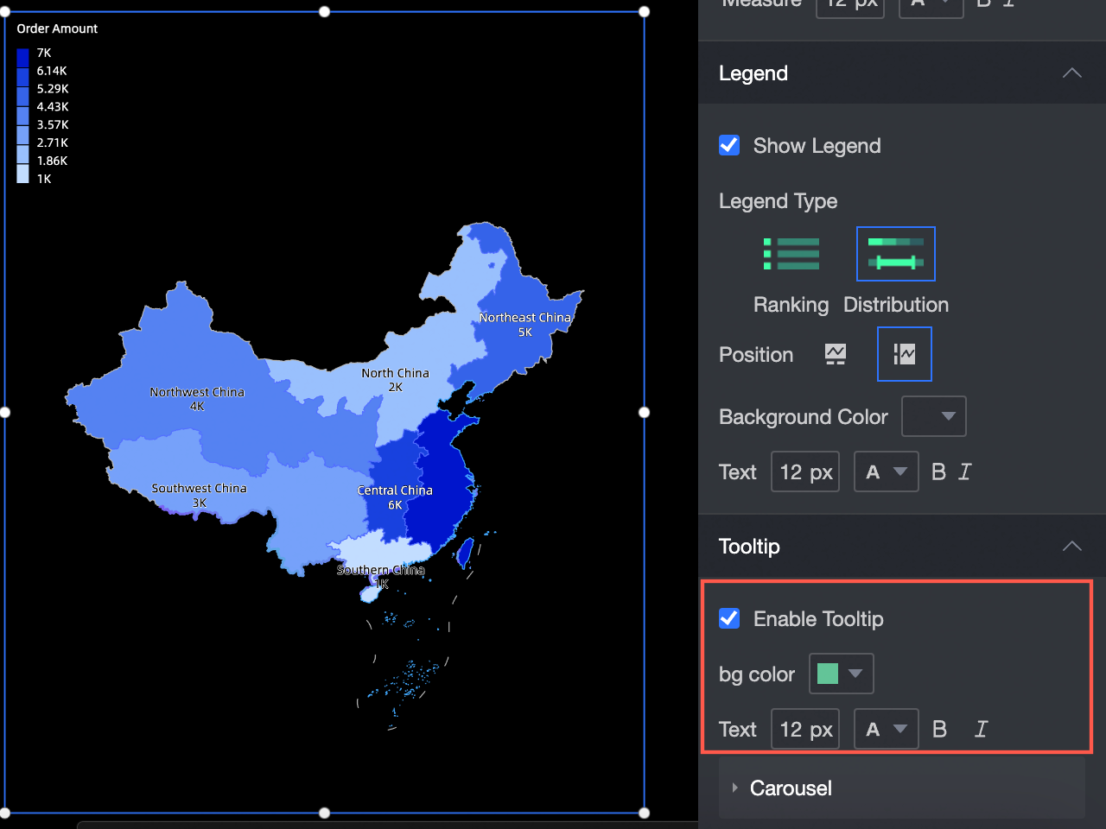This screenshot has width=1106, height=829.
Task: Click the Tooltip text size field
Action: click(x=805, y=729)
